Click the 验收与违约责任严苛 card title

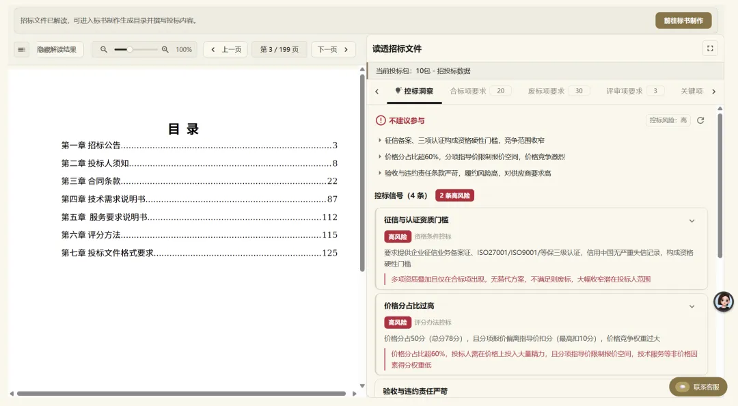click(415, 391)
